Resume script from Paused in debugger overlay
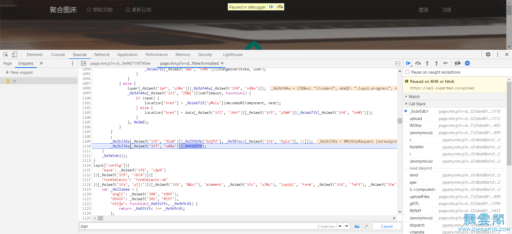Screen dimensions: 512x234 [271, 7]
